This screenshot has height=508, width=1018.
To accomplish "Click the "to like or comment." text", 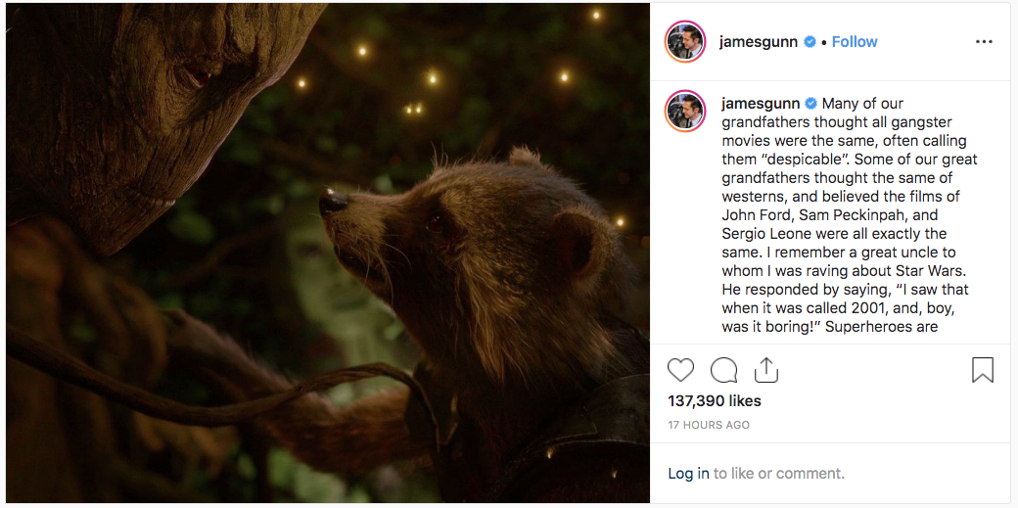I will (x=779, y=474).
